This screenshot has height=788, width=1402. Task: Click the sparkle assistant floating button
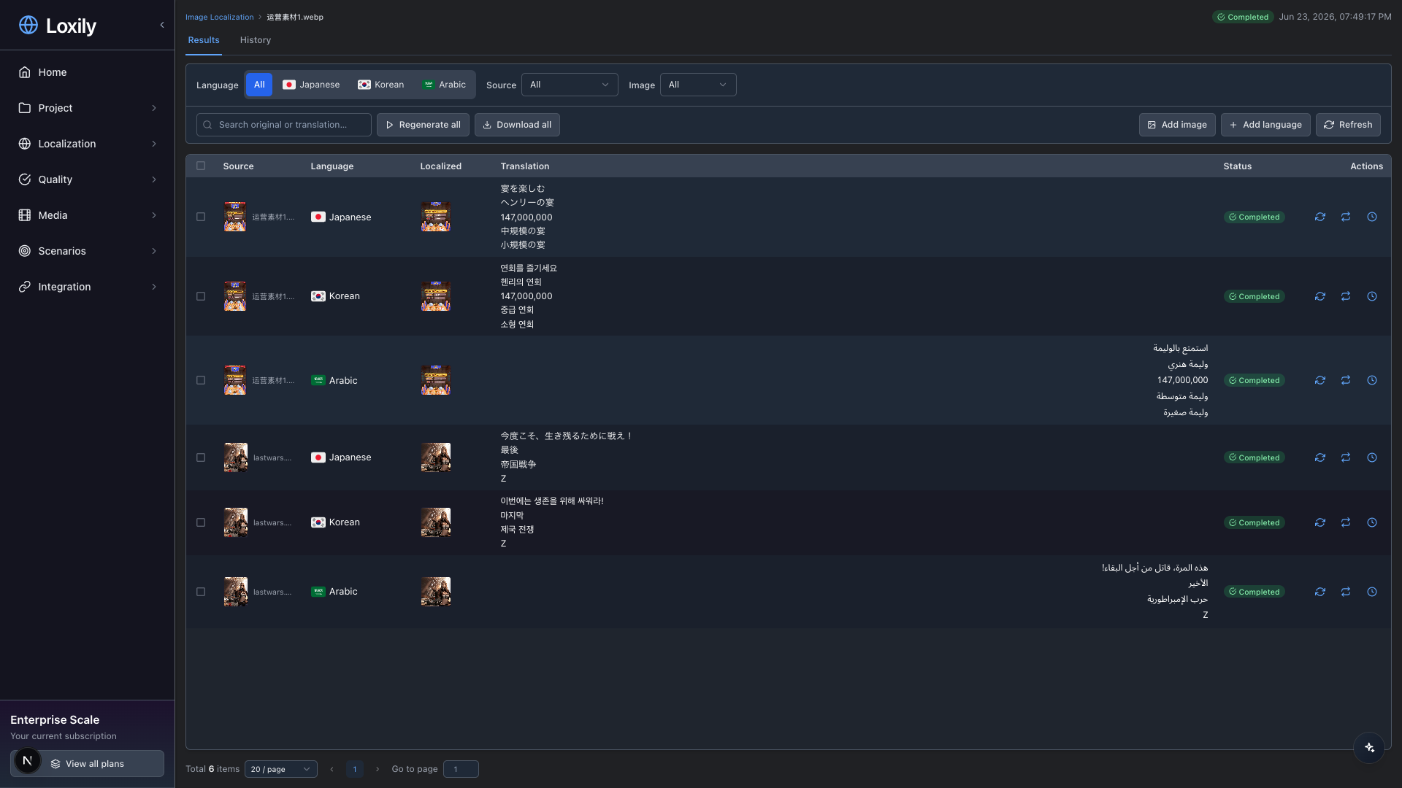click(1369, 747)
